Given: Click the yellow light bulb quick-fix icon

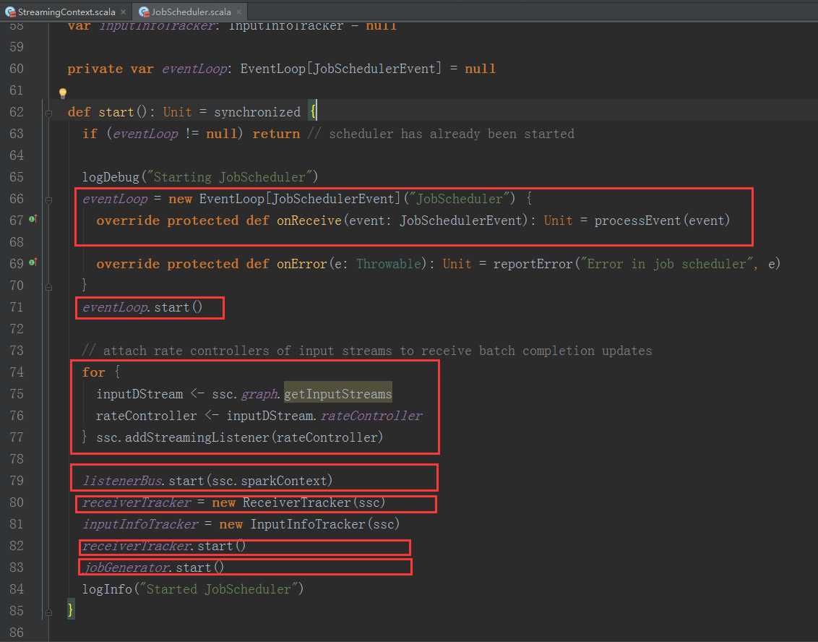Looking at the screenshot, I should click(x=62, y=93).
